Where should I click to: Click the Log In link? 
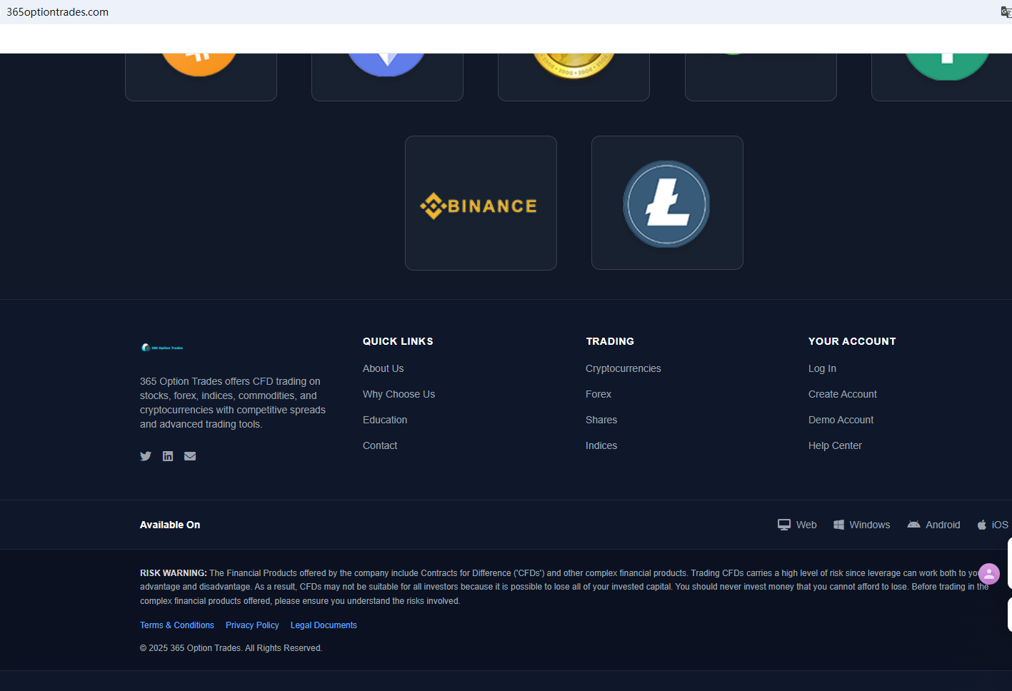[x=822, y=368]
